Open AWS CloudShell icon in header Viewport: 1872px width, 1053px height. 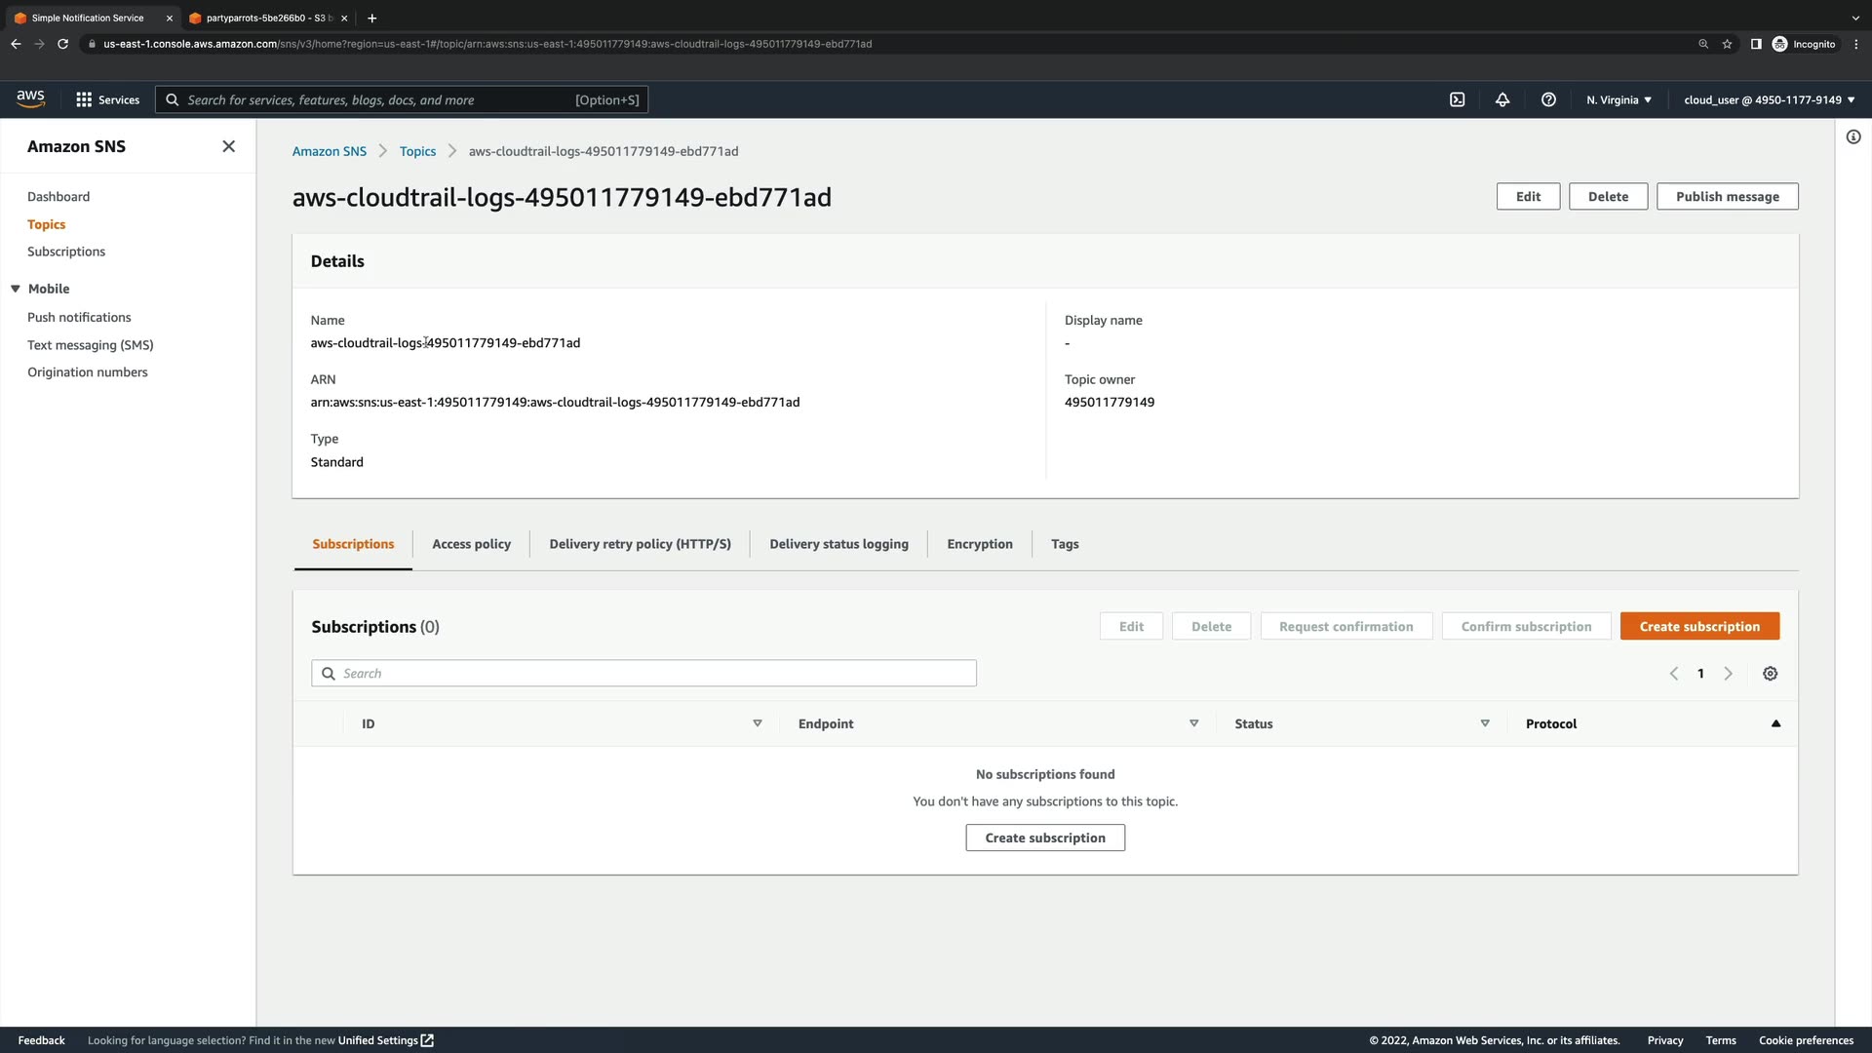coord(1457,99)
